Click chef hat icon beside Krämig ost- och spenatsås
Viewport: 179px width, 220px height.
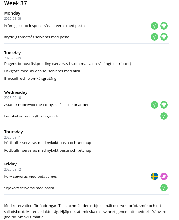pyautogui.click(x=164, y=26)
